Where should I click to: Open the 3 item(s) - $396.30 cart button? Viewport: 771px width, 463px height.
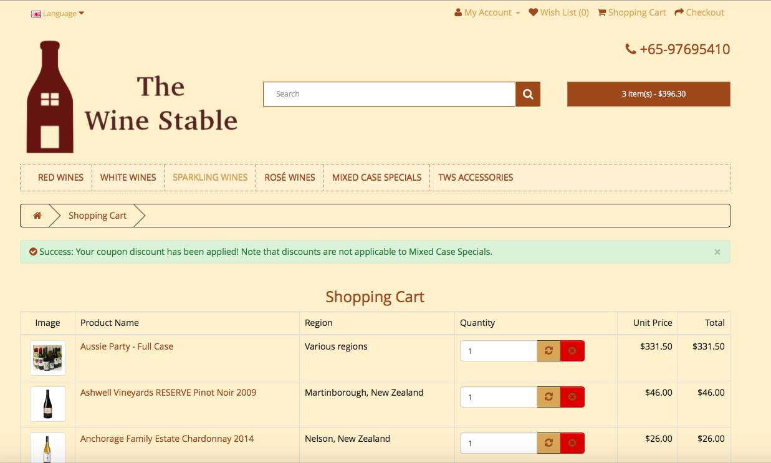click(648, 94)
